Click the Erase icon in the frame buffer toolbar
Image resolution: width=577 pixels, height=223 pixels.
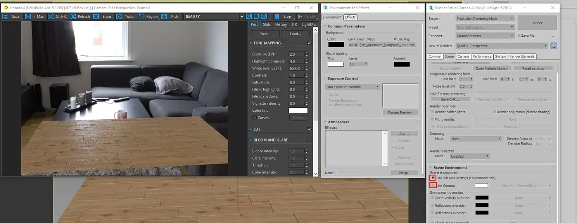coord(96,17)
